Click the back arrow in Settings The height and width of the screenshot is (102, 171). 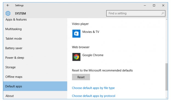(8, 5)
